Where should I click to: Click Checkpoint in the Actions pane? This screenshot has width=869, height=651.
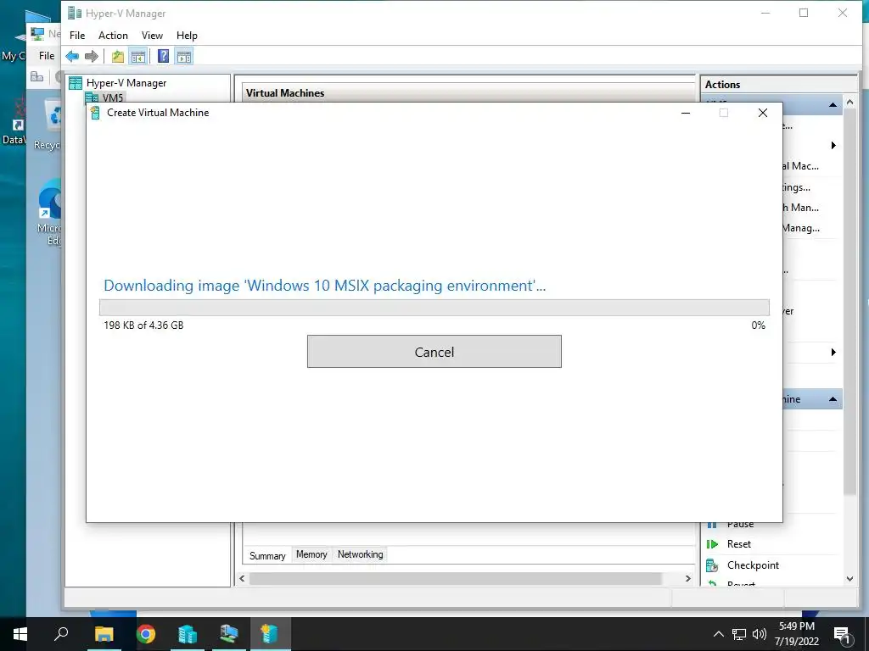(753, 565)
